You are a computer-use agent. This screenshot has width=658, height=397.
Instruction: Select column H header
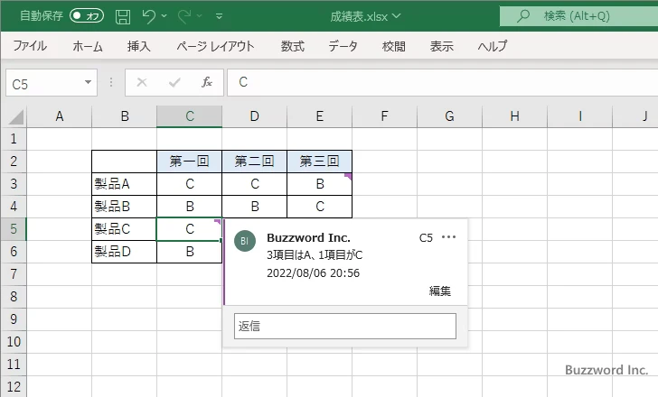pyautogui.click(x=514, y=116)
